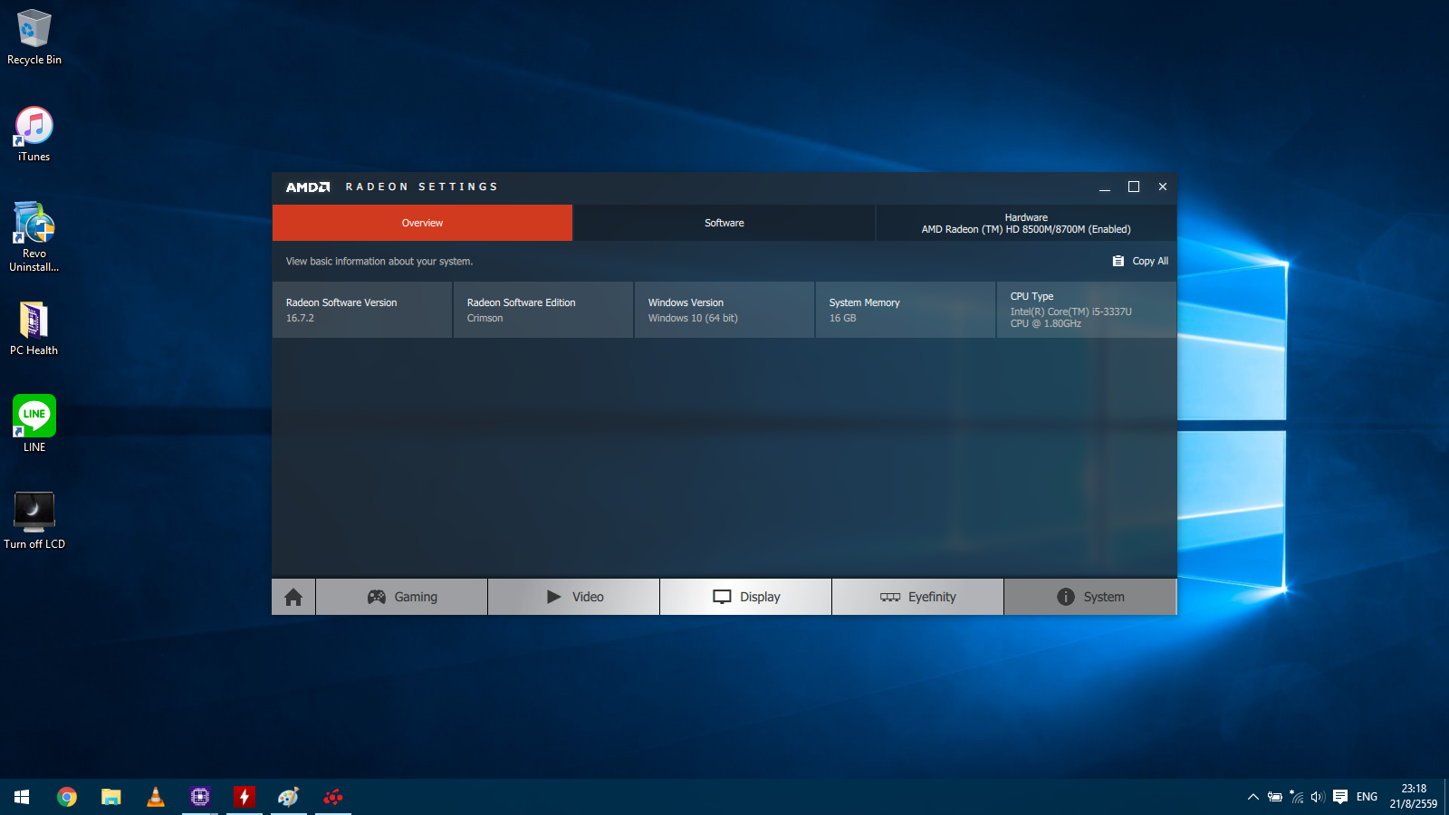
Task: Select the iTunes desktop shortcut
Action: click(34, 134)
